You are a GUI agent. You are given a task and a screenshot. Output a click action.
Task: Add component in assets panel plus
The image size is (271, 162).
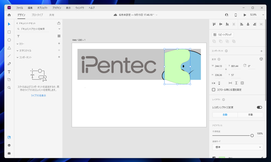point(59,57)
